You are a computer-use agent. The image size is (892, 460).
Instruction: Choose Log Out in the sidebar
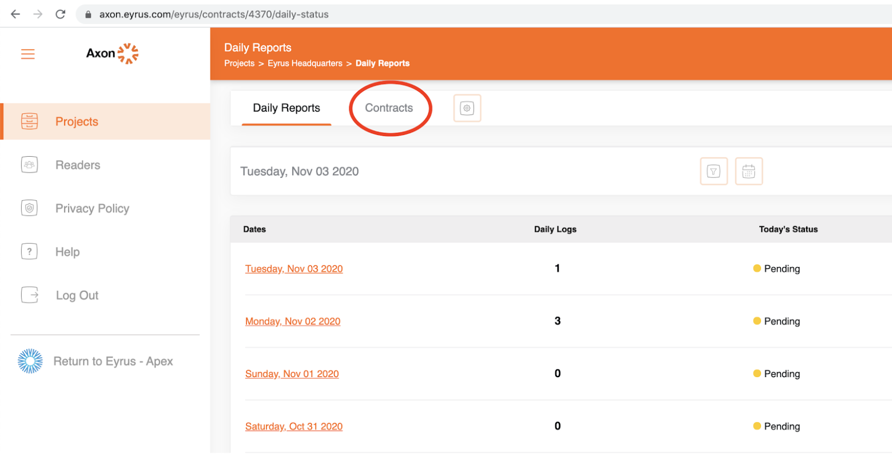click(x=77, y=295)
